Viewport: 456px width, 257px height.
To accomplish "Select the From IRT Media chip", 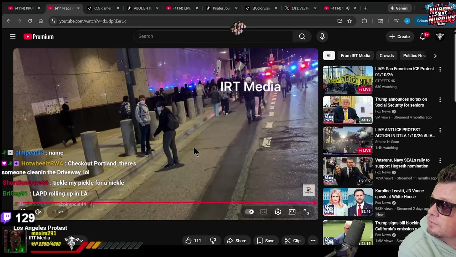I will [355, 56].
